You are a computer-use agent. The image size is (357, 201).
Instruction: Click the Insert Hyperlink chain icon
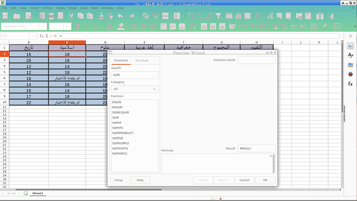[x=270, y=16]
